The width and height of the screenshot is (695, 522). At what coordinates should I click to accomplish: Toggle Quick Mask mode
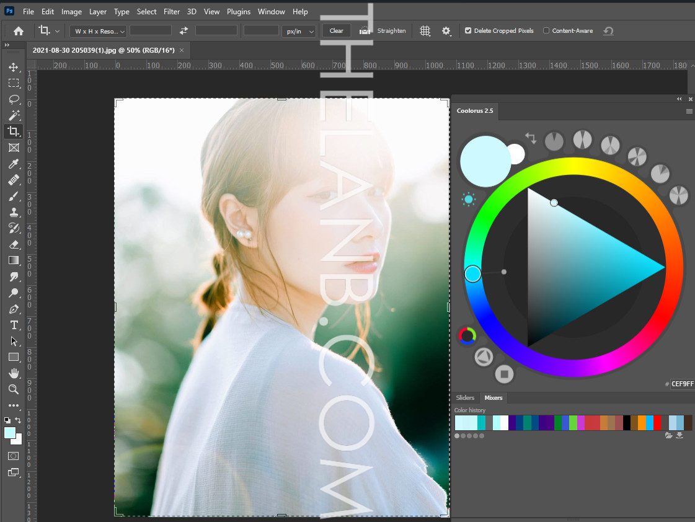13,456
